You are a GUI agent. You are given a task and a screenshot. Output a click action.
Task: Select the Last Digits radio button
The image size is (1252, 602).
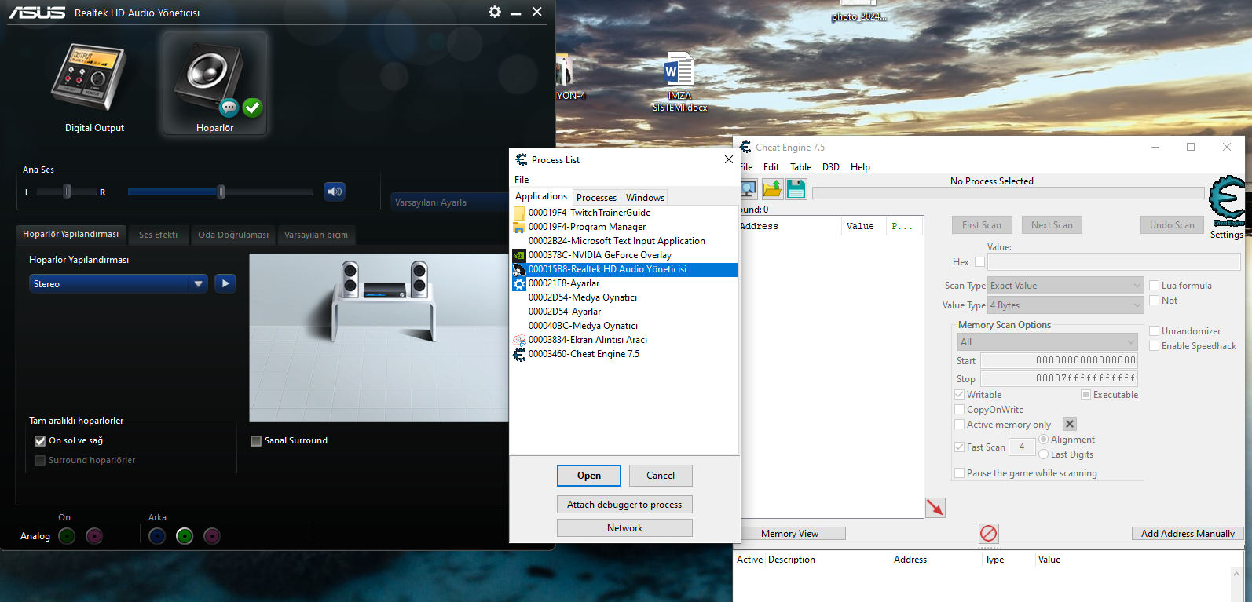(x=1044, y=454)
